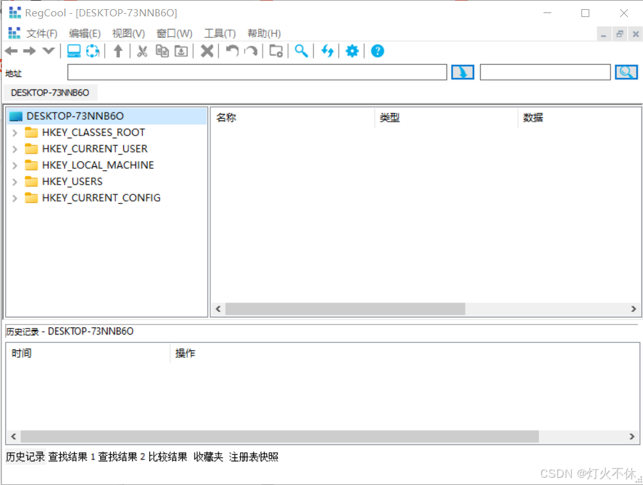
Task: Click the RegCool icon in menu bar
Action: (14, 33)
